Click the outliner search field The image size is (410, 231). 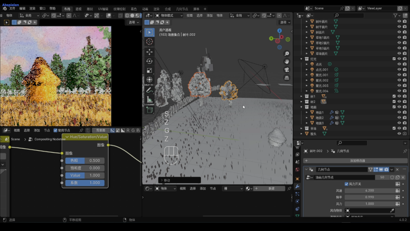(349, 16)
